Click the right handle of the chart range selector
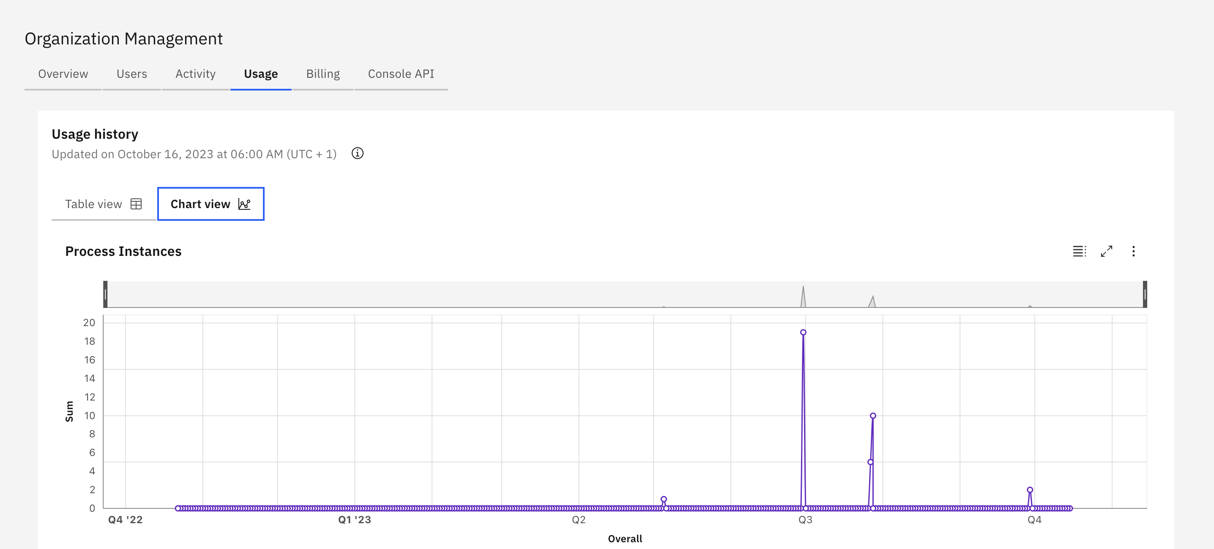The image size is (1214, 549). pyautogui.click(x=1144, y=295)
